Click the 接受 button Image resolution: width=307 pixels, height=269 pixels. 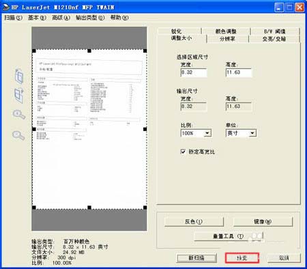(242, 258)
